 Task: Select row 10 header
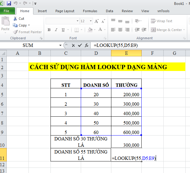coord(3,142)
